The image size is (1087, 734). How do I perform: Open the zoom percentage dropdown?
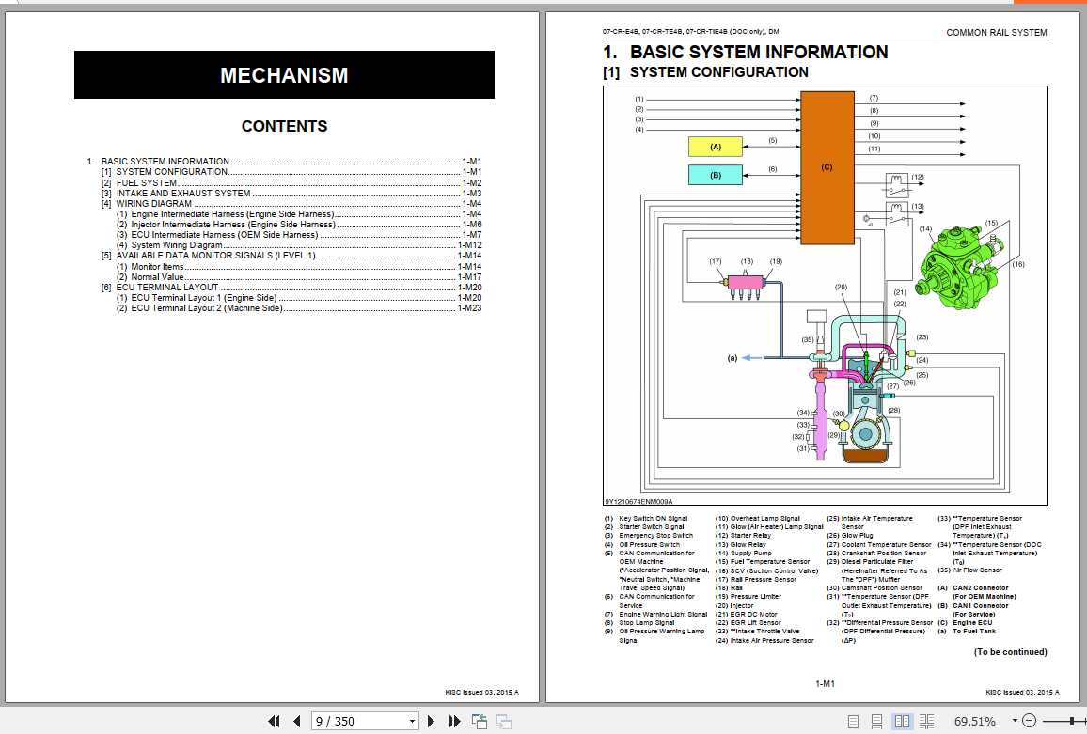[1014, 721]
